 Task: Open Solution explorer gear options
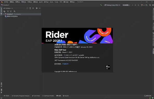pos(37,8)
